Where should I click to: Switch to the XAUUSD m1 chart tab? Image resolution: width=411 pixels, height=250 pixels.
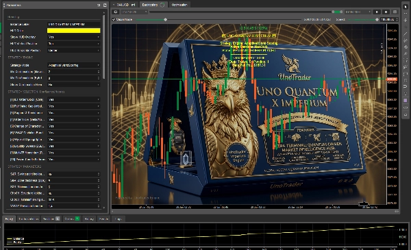pos(124,5)
